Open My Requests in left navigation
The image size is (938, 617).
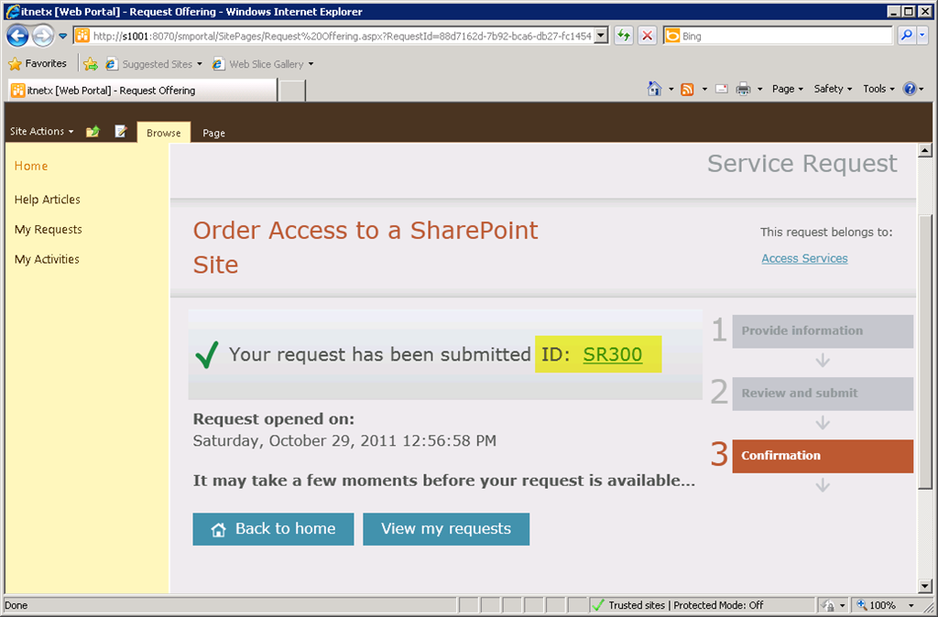[48, 230]
